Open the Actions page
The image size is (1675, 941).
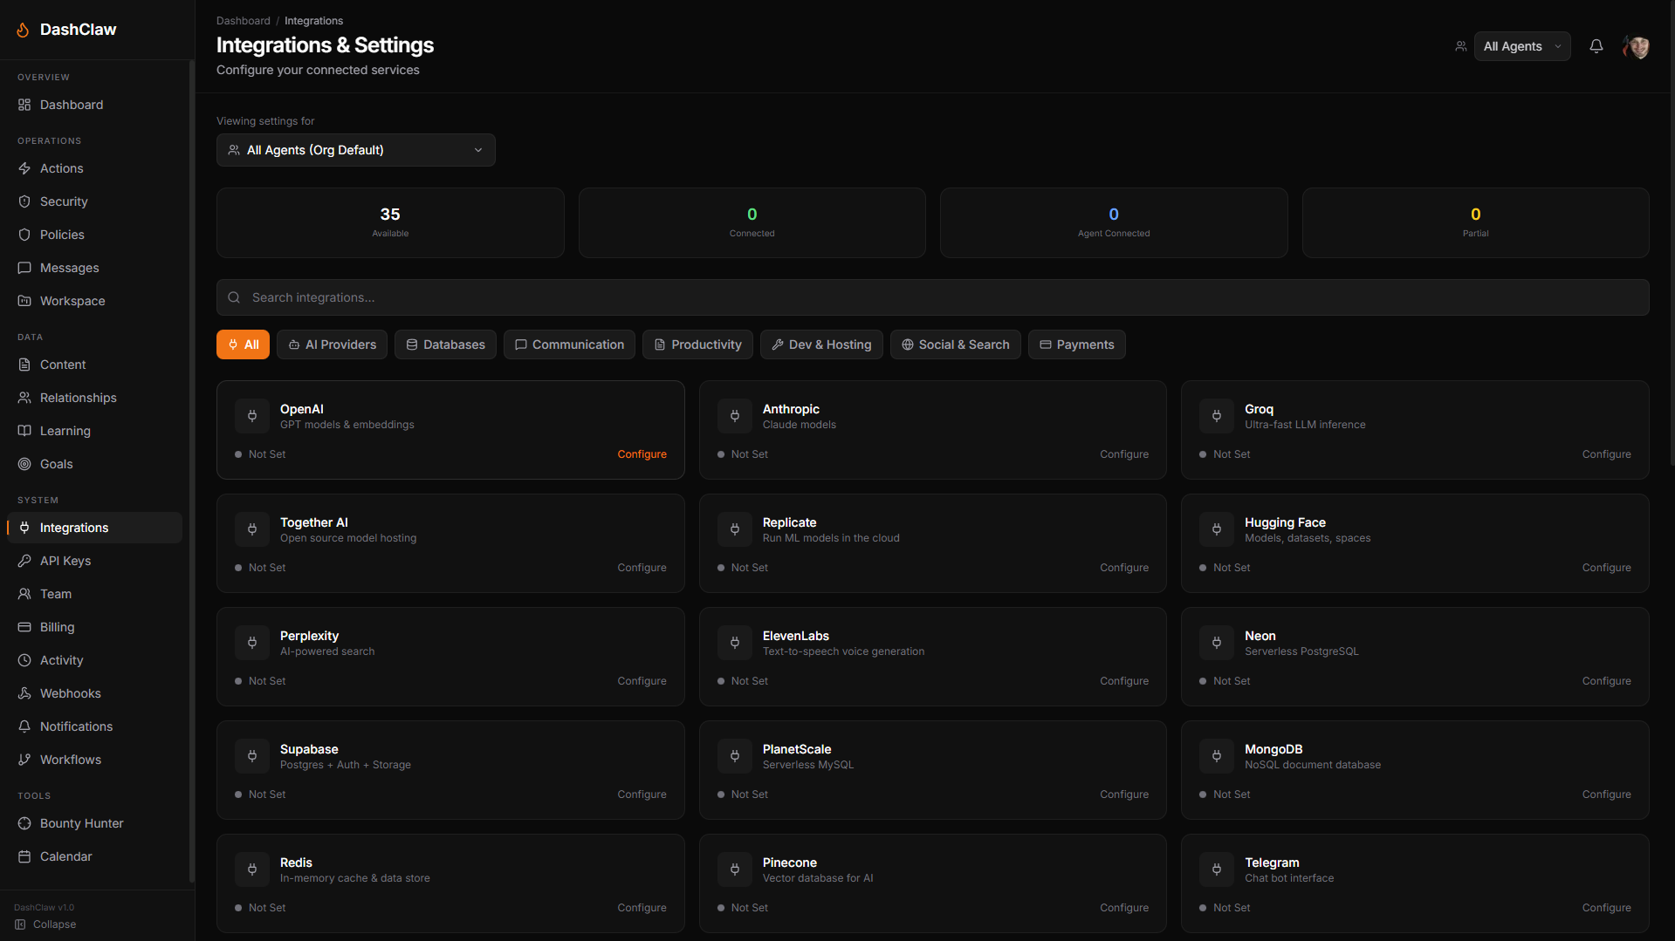coord(94,168)
